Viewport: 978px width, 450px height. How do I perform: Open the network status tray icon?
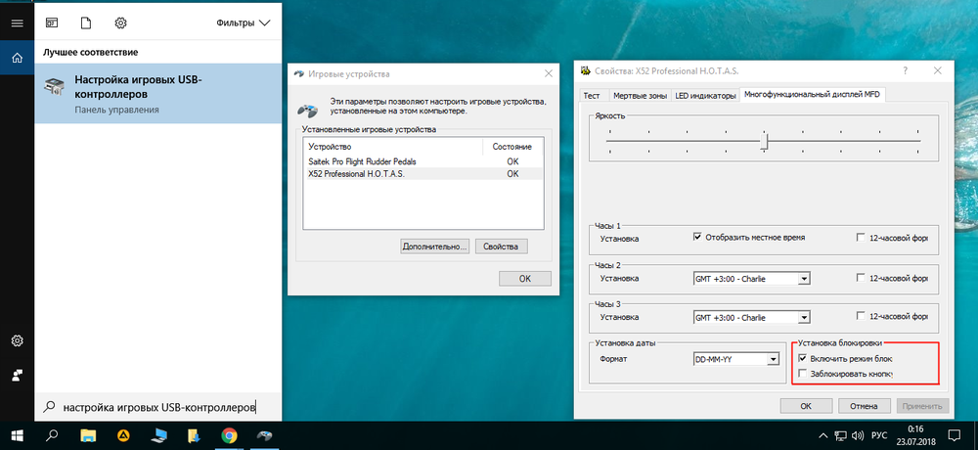[x=841, y=435]
